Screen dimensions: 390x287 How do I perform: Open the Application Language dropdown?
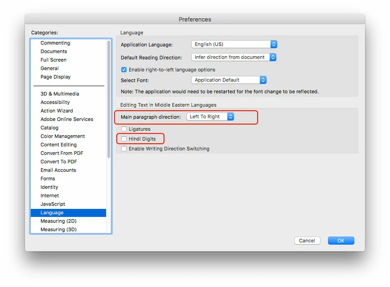point(234,44)
